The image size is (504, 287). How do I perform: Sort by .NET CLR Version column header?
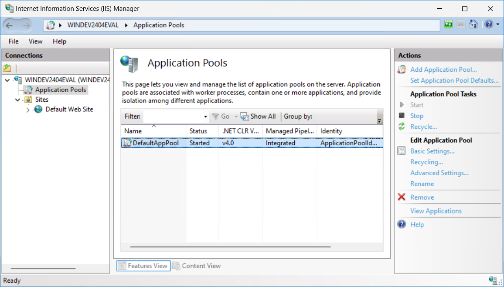point(240,131)
